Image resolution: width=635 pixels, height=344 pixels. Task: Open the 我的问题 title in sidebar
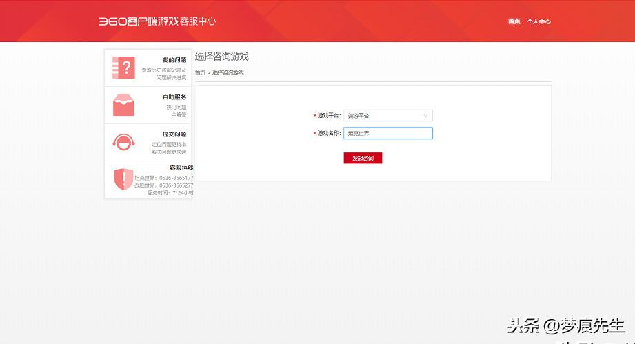coord(174,60)
